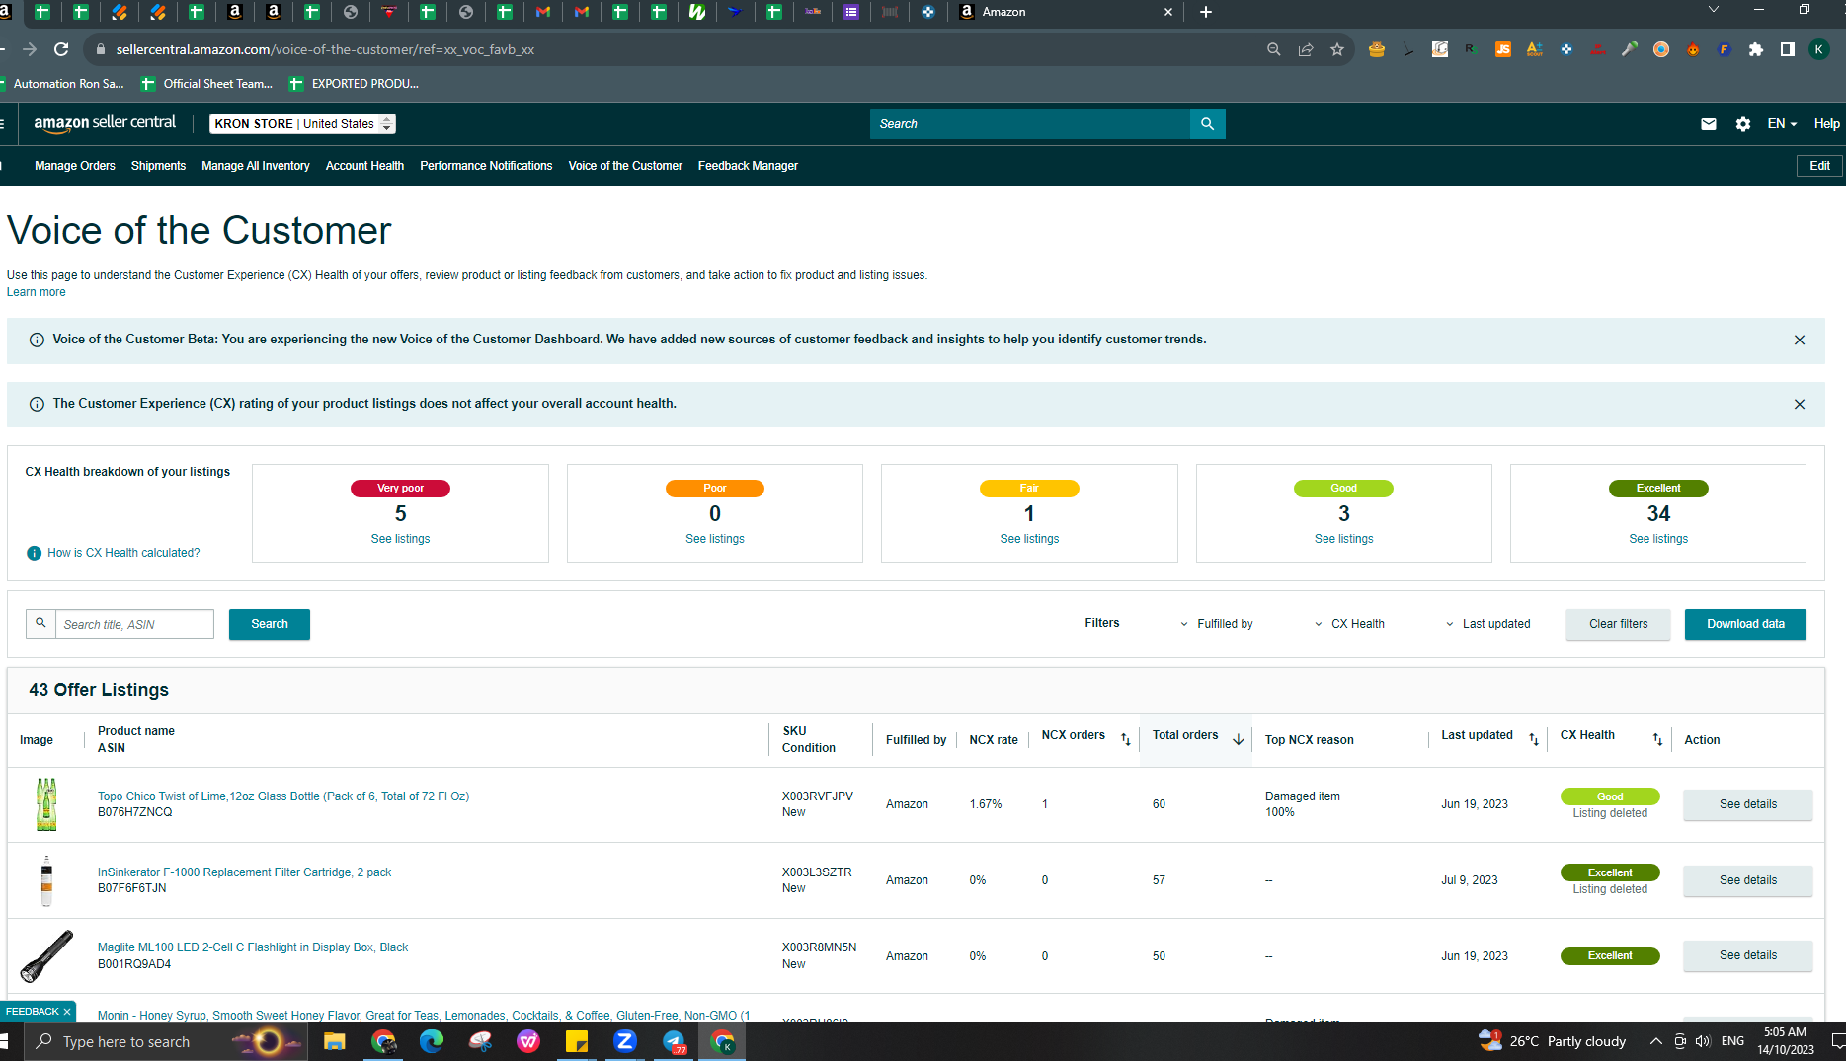The image size is (1846, 1061).
Task: Dismiss the Voice of the Customer Beta banner
Action: pyautogui.click(x=1800, y=340)
